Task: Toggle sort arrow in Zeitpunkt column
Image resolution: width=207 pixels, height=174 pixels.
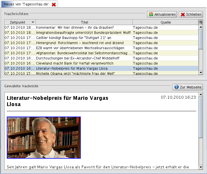Action: coord(33,22)
